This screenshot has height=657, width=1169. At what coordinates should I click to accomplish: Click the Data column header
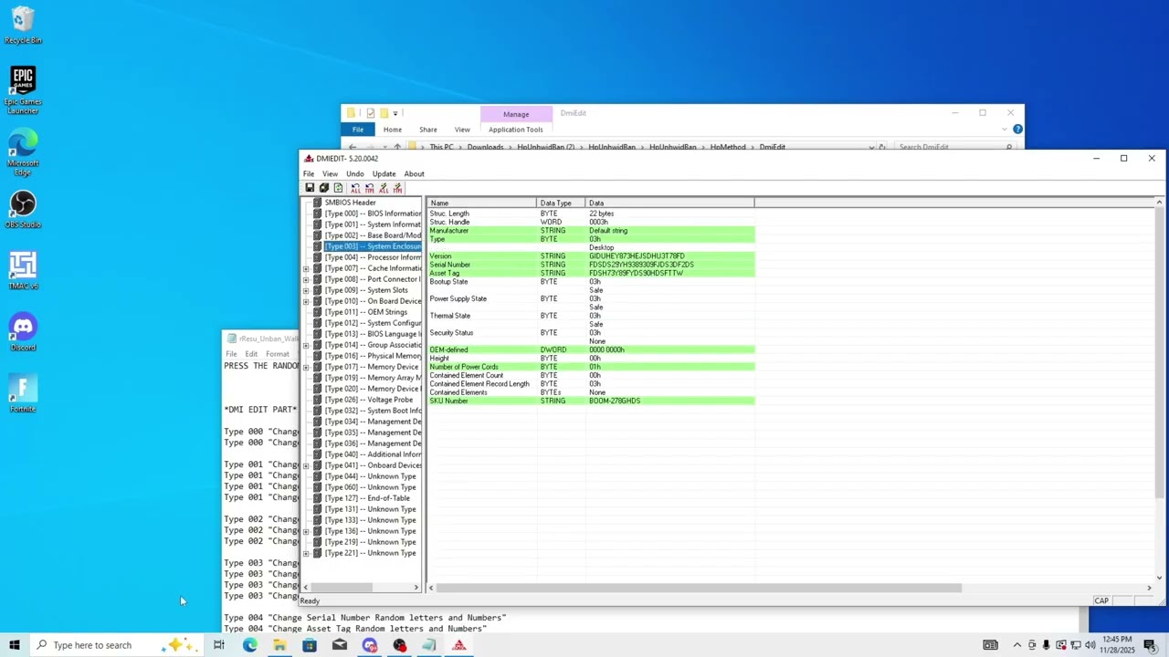pyautogui.click(x=669, y=203)
